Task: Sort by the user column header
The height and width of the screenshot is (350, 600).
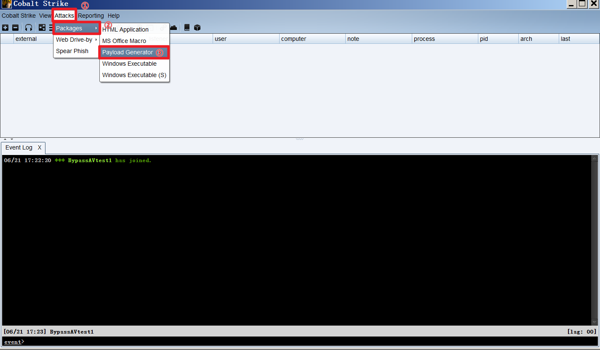Action: click(x=246, y=39)
